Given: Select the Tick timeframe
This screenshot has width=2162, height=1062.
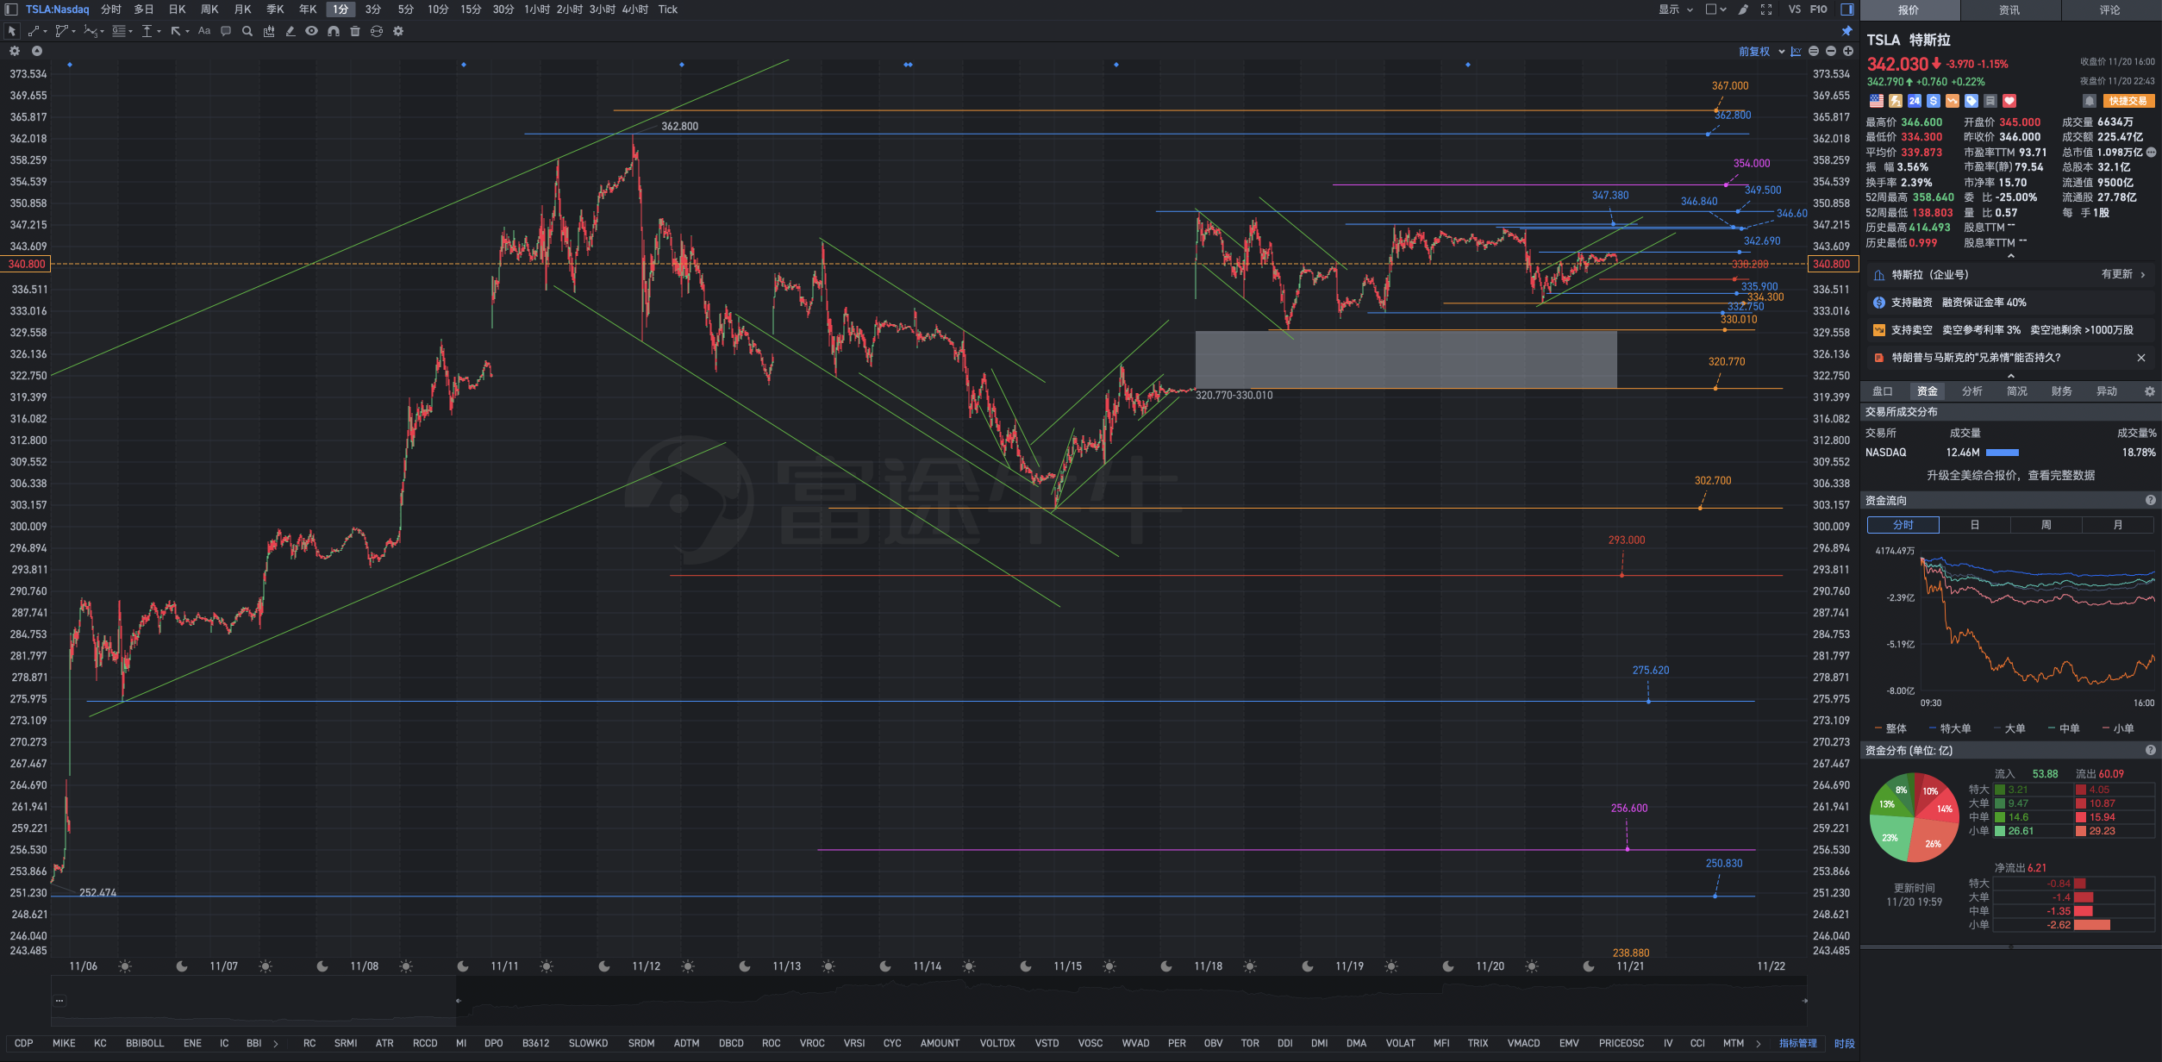Looking at the screenshot, I should (668, 9).
